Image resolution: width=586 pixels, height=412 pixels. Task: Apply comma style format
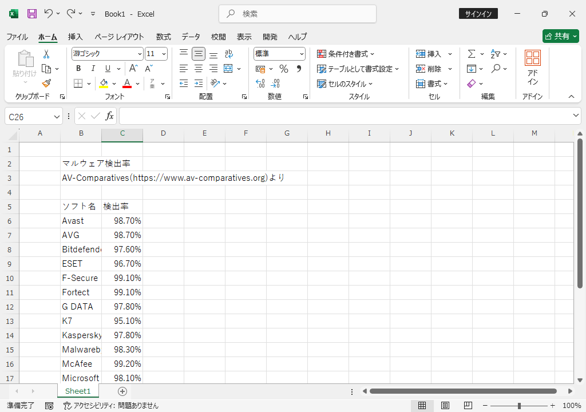tap(299, 69)
